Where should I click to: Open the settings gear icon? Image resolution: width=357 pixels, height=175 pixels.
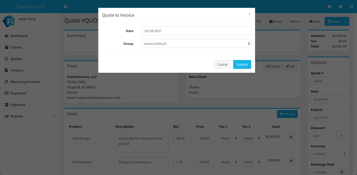341,7
